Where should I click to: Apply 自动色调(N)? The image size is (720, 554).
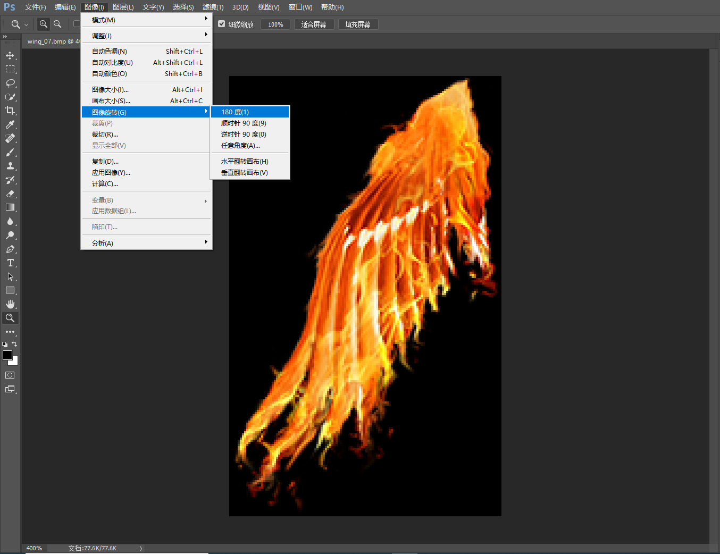click(x=146, y=51)
